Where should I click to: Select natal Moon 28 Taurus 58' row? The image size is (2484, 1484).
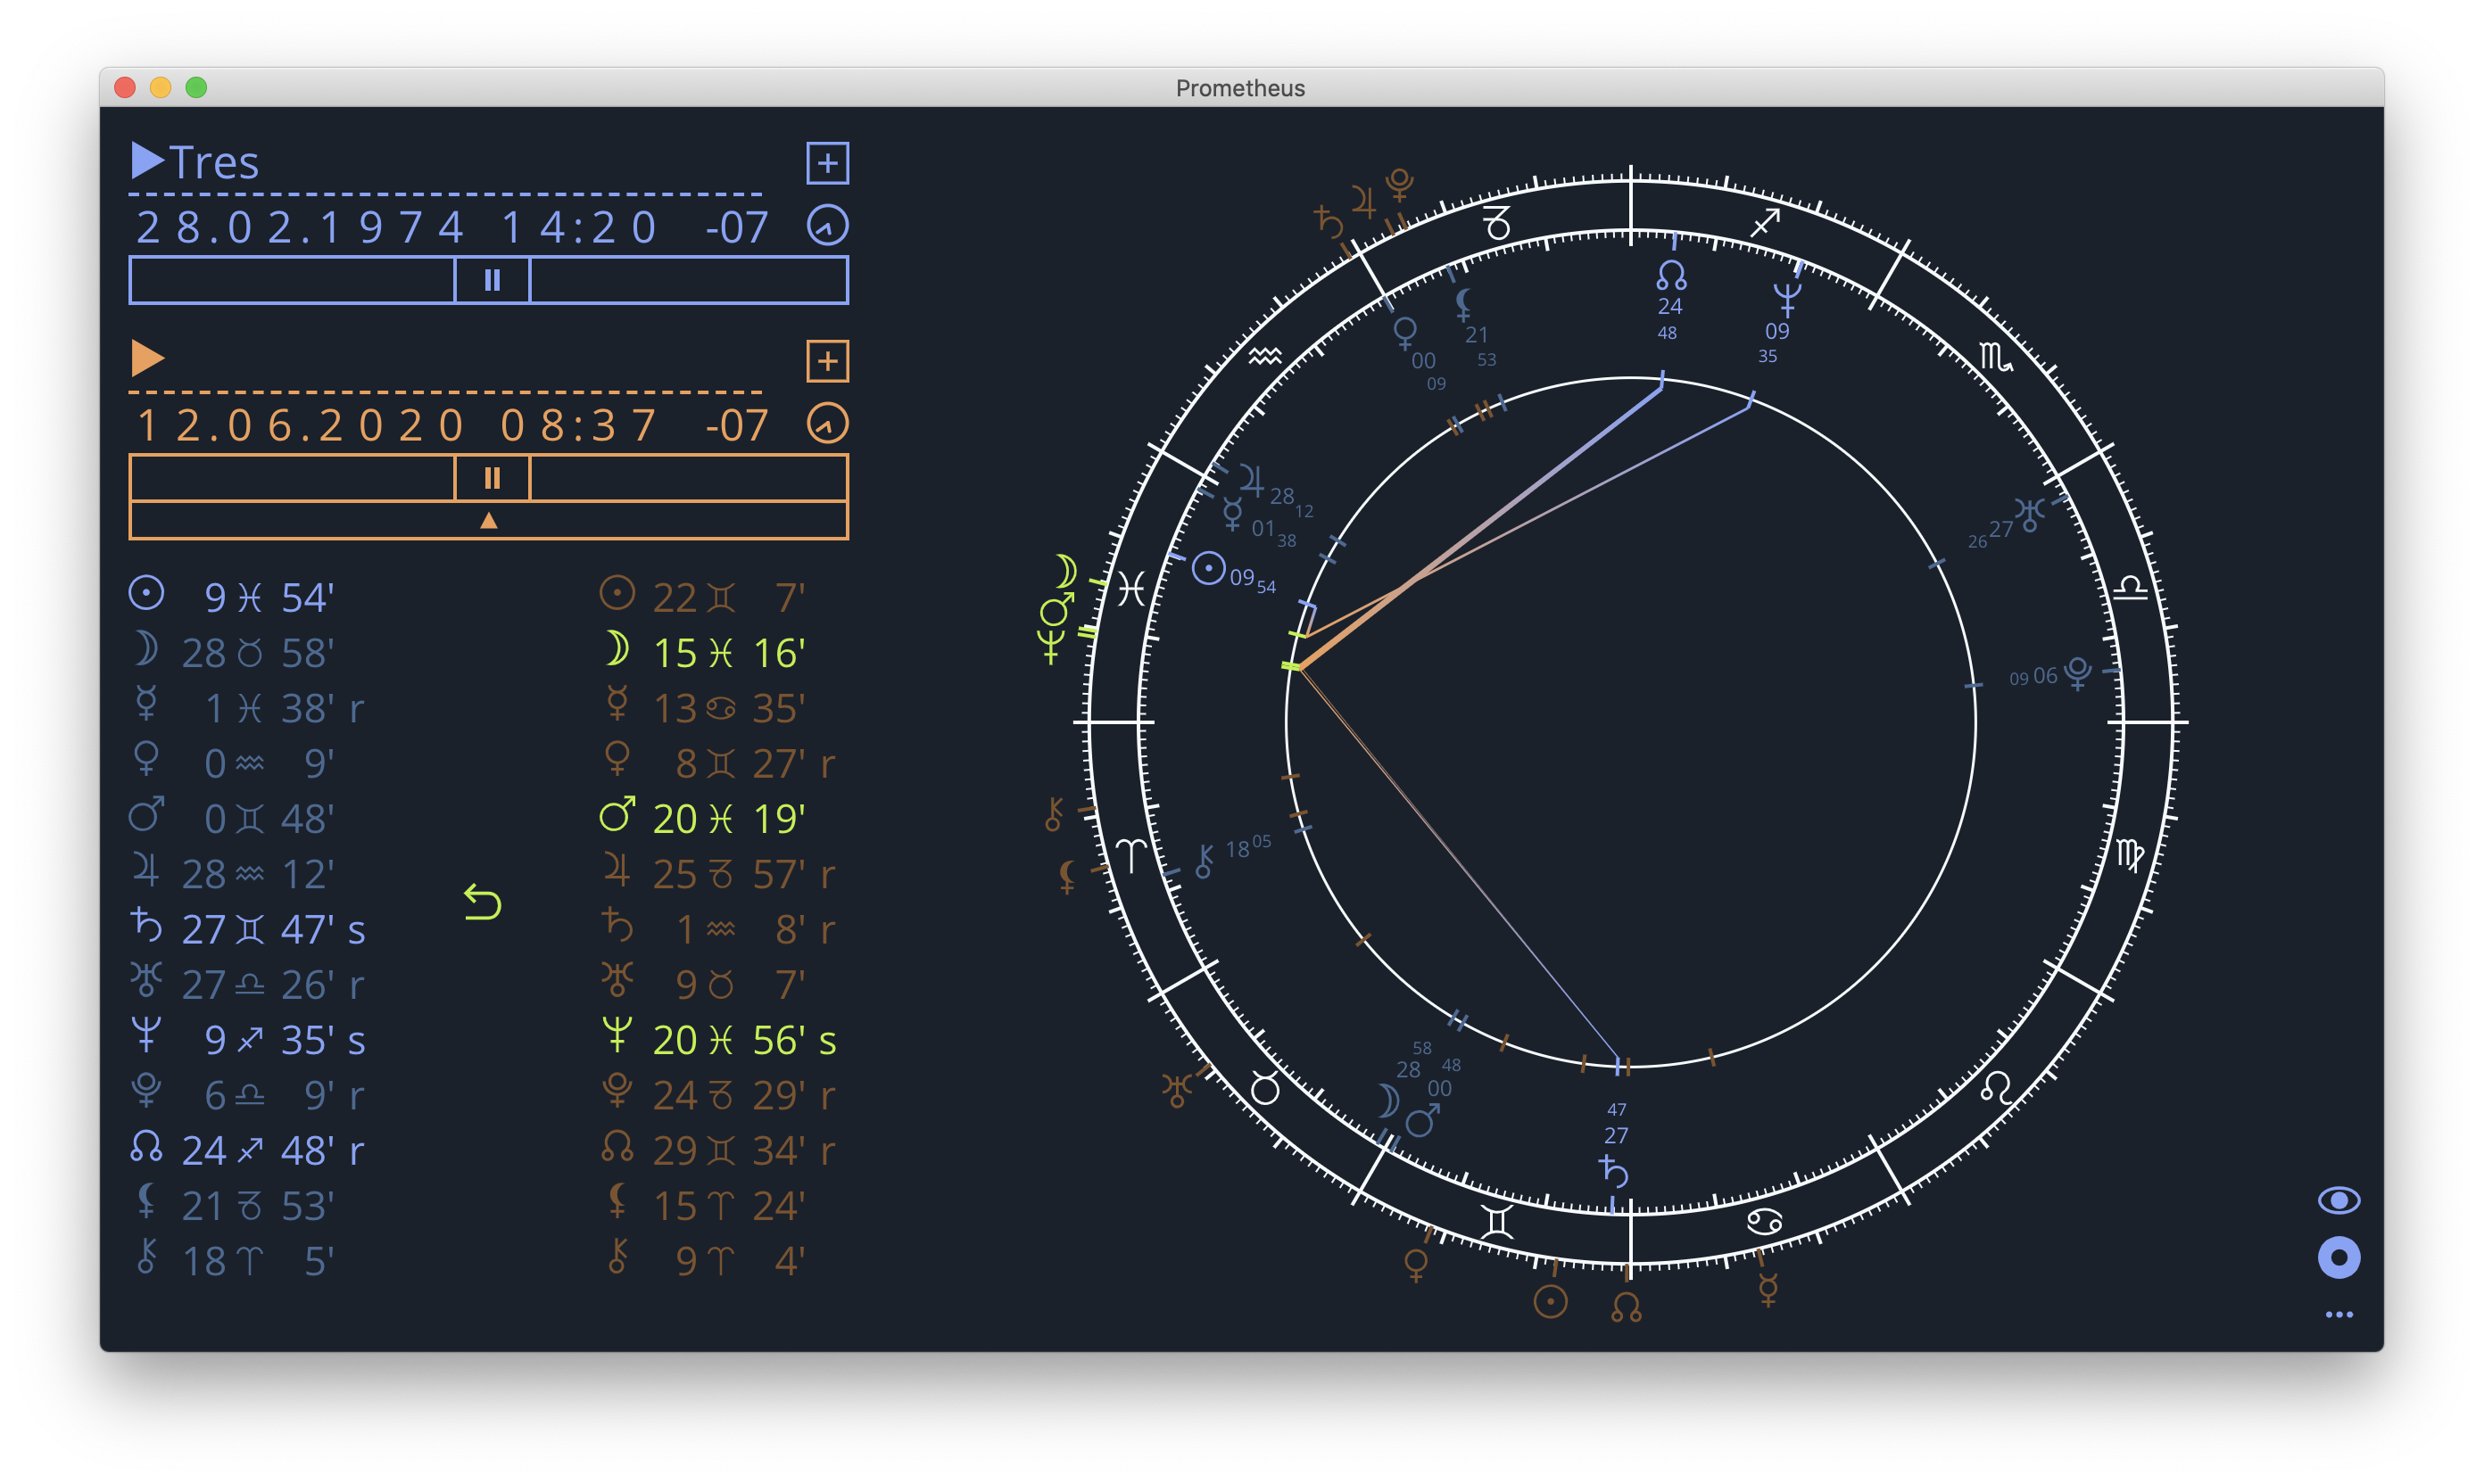click(232, 652)
